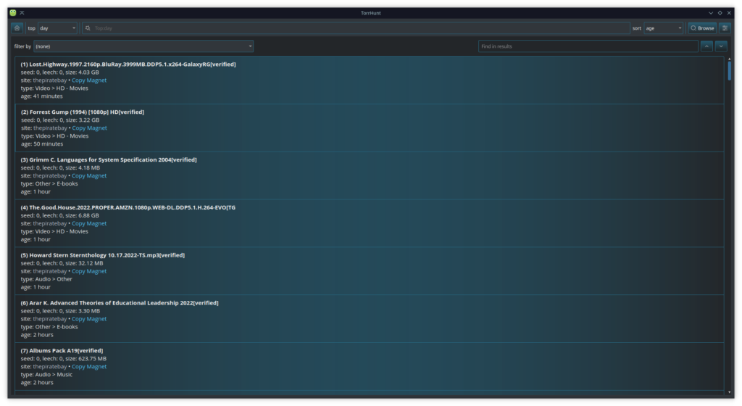Focus the 'Find in results' field
Screen dimensions: 742x406
point(588,46)
